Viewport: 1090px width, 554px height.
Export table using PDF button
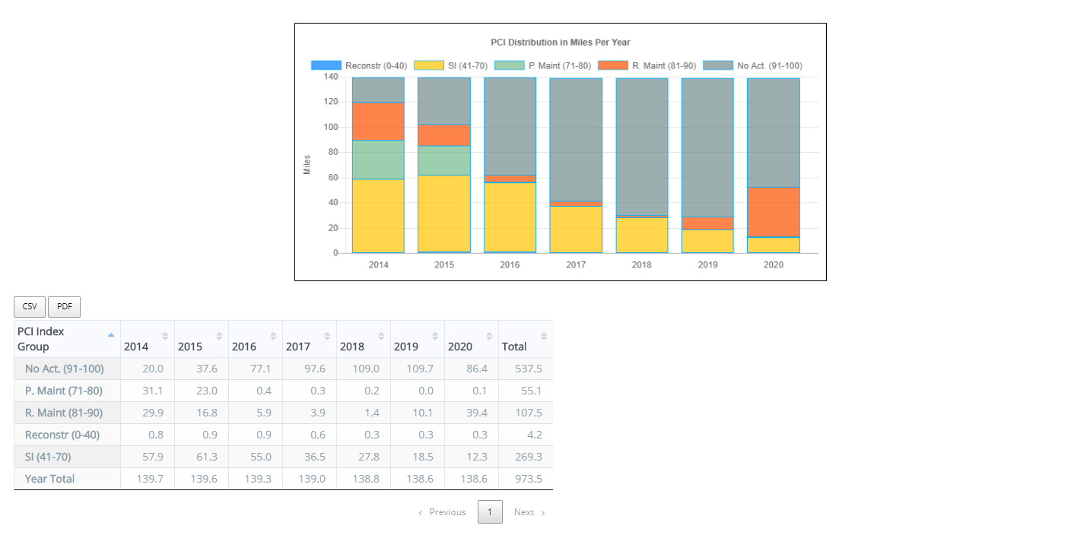pyautogui.click(x=64, y=307)
